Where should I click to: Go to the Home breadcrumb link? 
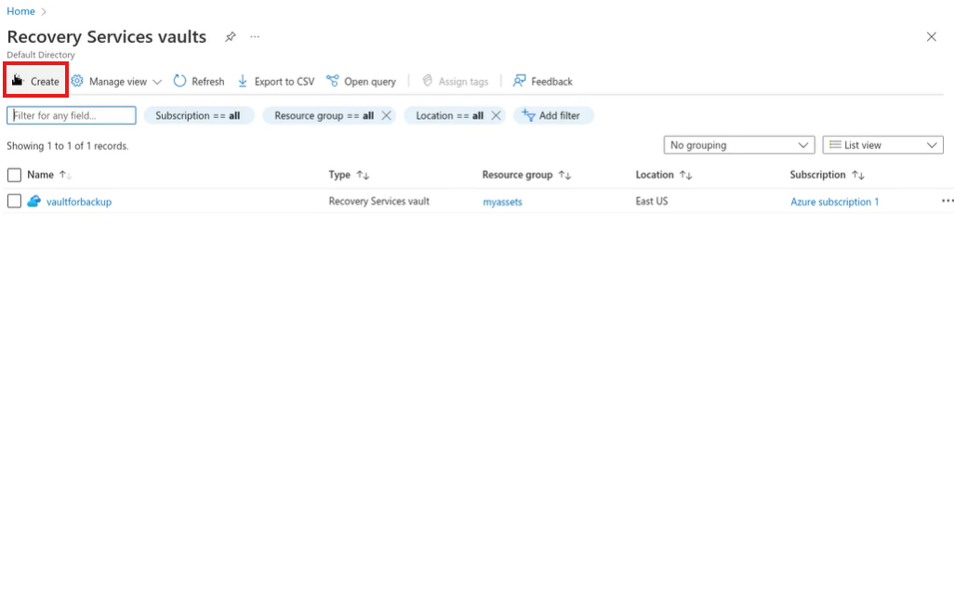(x=20, y=11)
